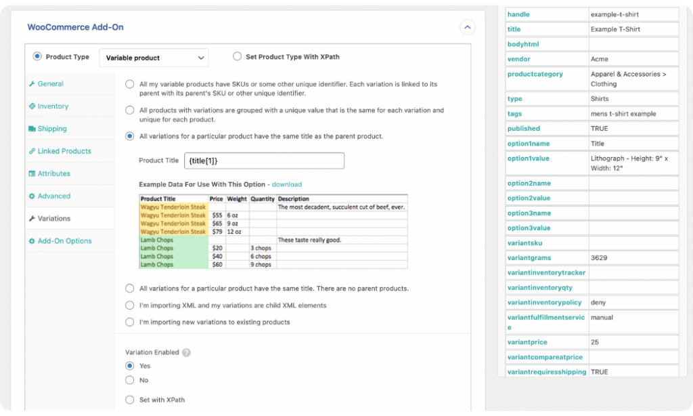
Task: Click the tag icon beside Inventory
Action: tap(32, 106)
